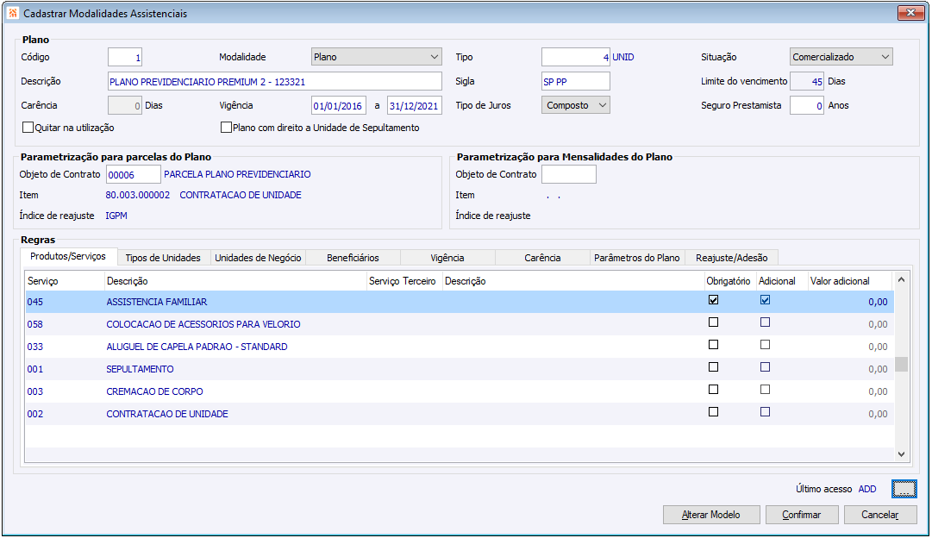The width and height of the screenshot is (932, 538).
Task: Uncheck Obrigatório for ASSISTENCIA FAMILIAR
Action: click(713, 300)
